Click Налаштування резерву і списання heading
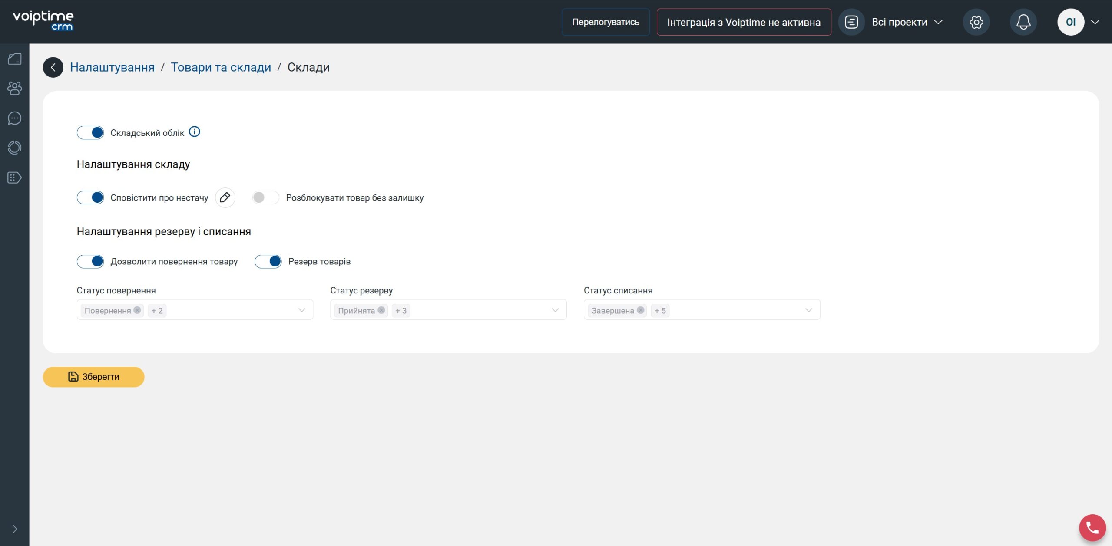This screenshot has width=1112, height=546. [x=164, y=231]
